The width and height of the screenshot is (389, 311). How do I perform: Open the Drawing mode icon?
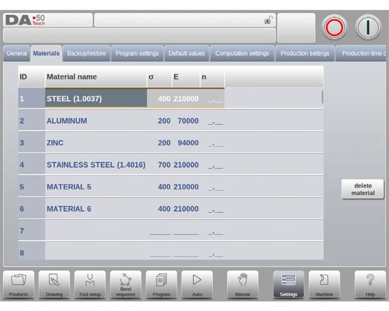tap(54, 284)
